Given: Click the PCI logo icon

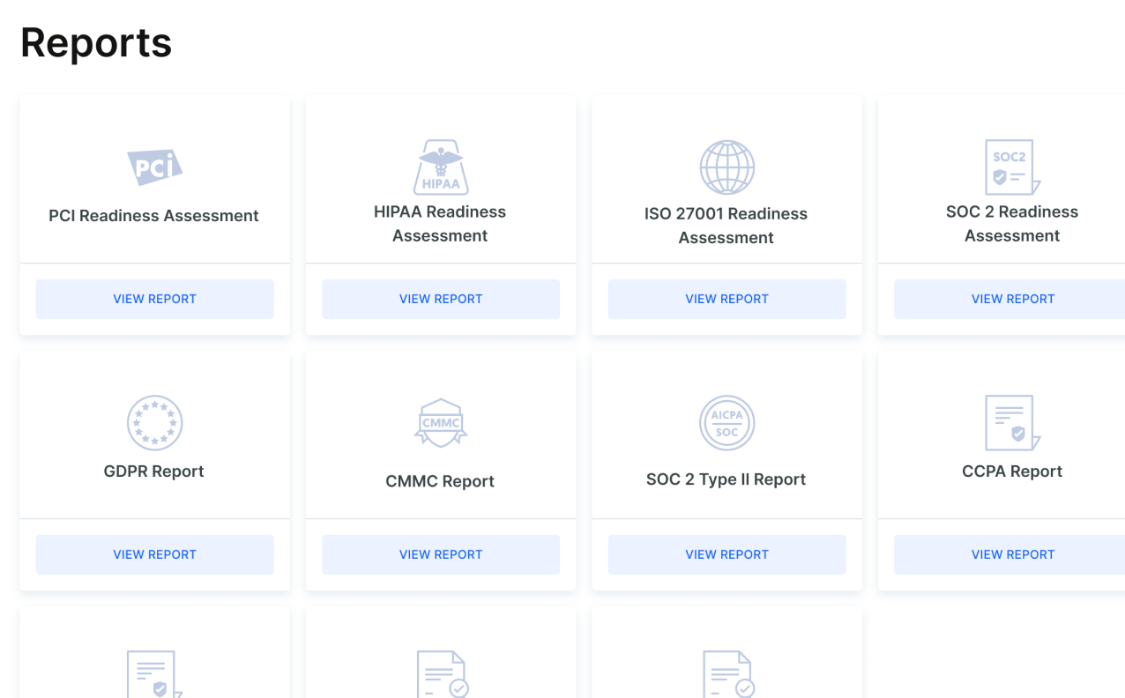Looking at the screenshot, I should point(154,167).
